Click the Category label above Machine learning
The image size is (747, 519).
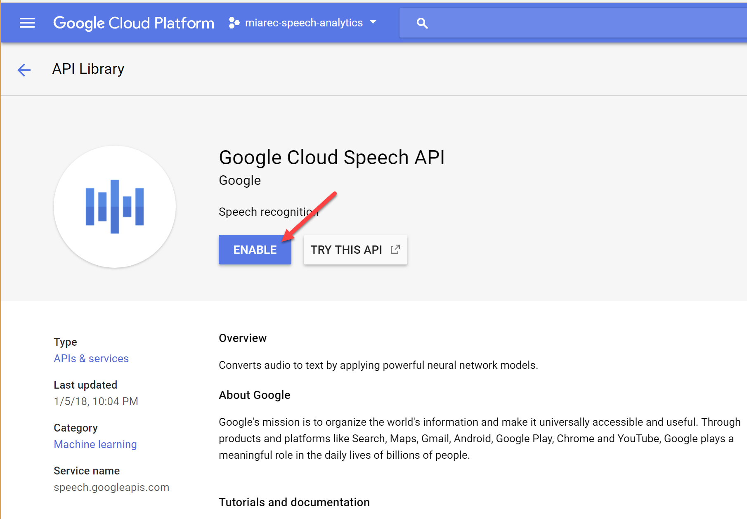[x=76, y=428]
